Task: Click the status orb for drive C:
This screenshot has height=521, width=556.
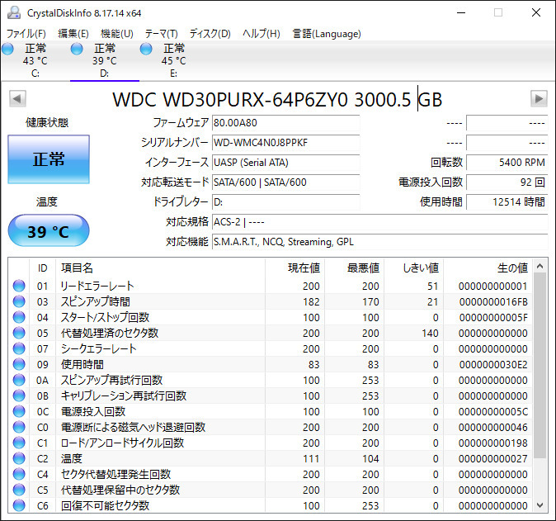Action: [7, 49]
